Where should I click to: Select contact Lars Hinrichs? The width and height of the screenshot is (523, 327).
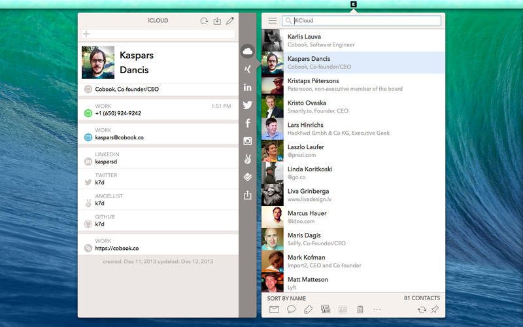coord(353,128)
